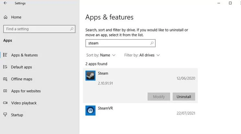Click the Apps & features list icon
The image size is (241, 134).
[5, 55]
